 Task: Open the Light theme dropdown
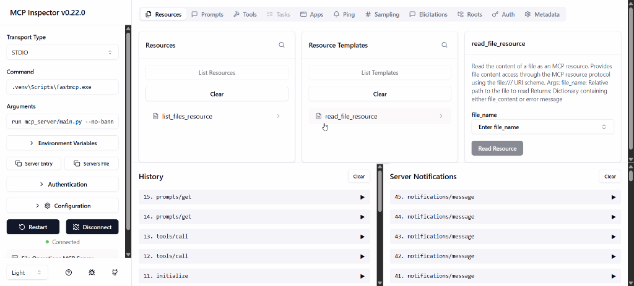(27, 272)
